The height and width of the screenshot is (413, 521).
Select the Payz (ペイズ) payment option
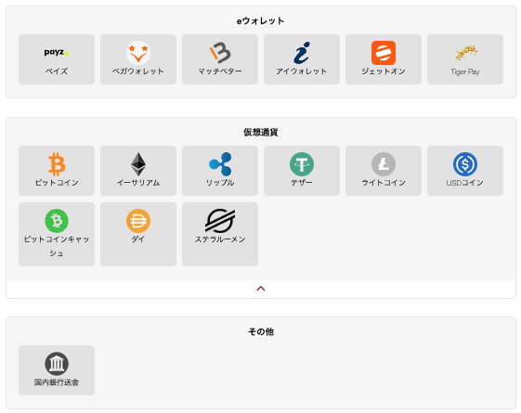click(57, 59)
